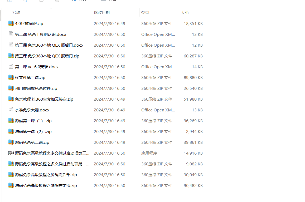Click file name 源码免杀高级教程之源码壳后部.zip
305x202 pixels.
click(x=46, y=175)
